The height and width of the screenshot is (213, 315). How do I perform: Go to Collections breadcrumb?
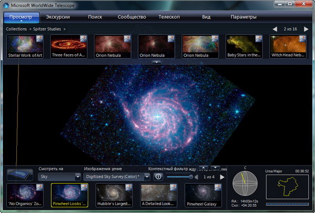click(x=16, y=29)
